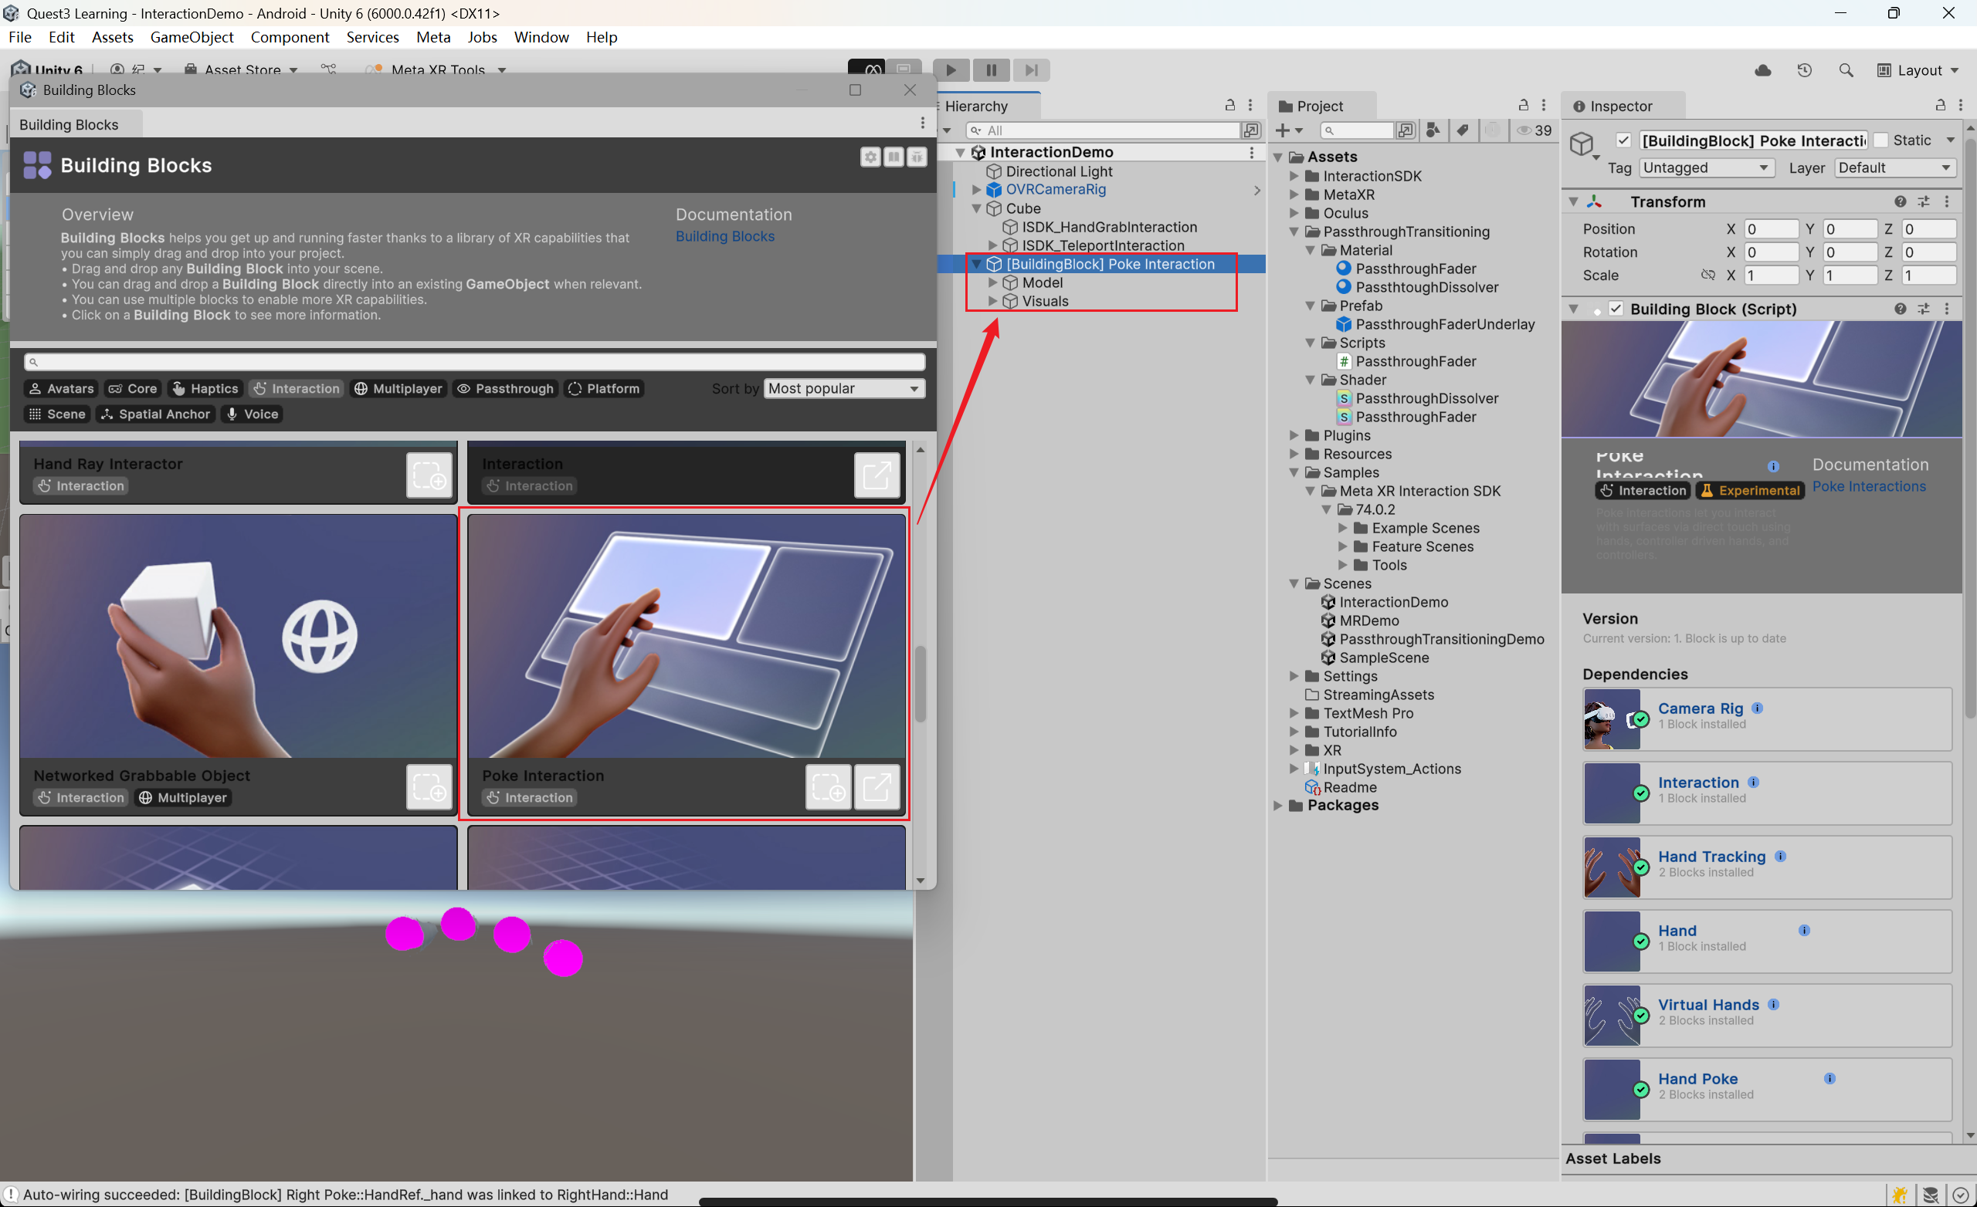
Task: Open Project search by label icon
Action: coord(1463,130)
